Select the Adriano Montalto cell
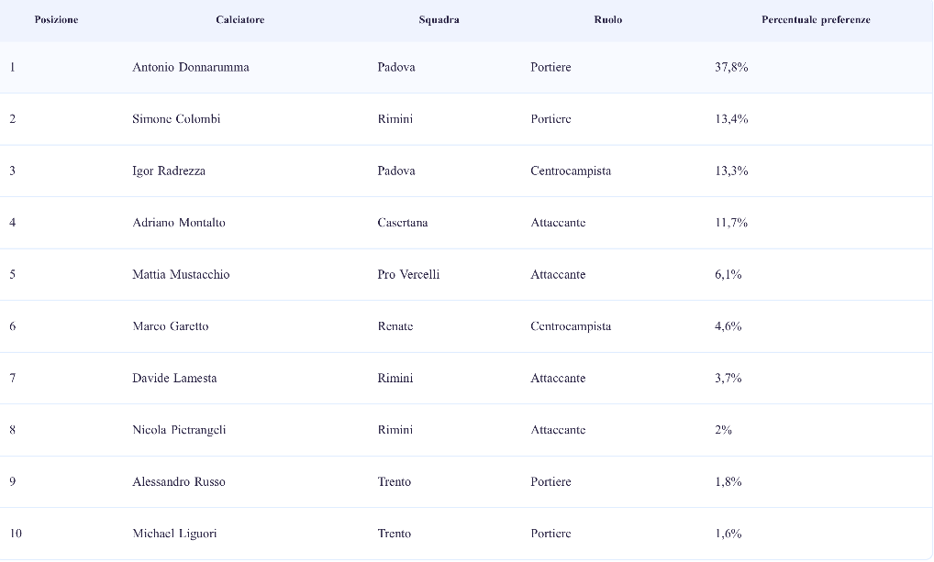 [x=179, y=223]
